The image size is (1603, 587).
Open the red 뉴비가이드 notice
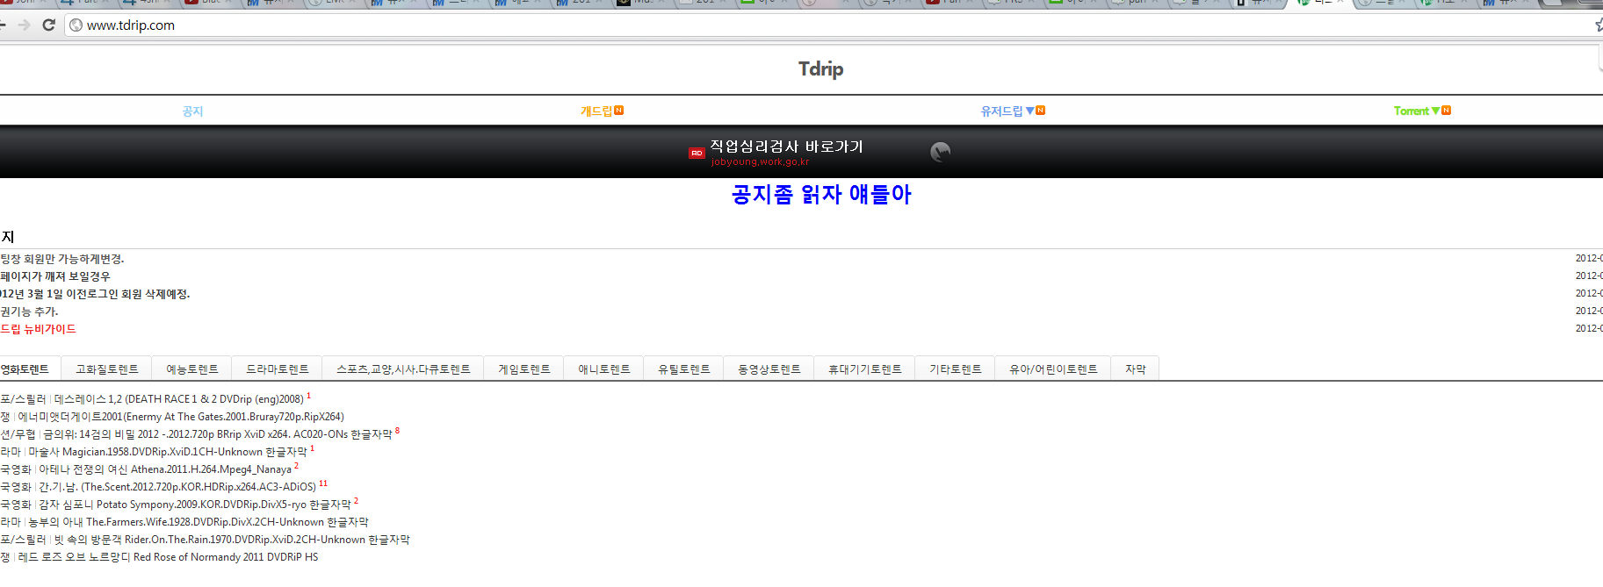tap(38, 329)
